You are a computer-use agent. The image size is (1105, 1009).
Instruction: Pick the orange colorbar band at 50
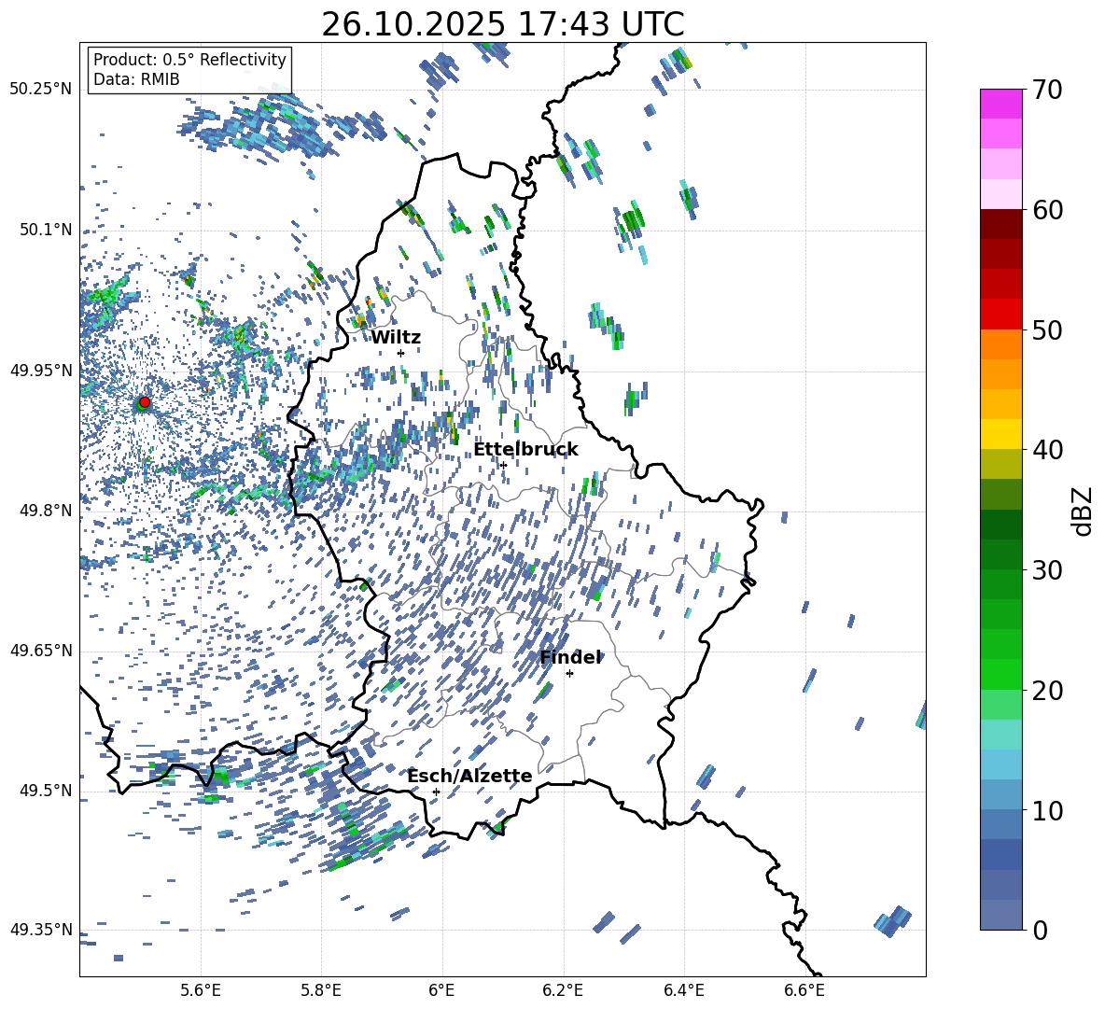click(x=1001, y=343)
